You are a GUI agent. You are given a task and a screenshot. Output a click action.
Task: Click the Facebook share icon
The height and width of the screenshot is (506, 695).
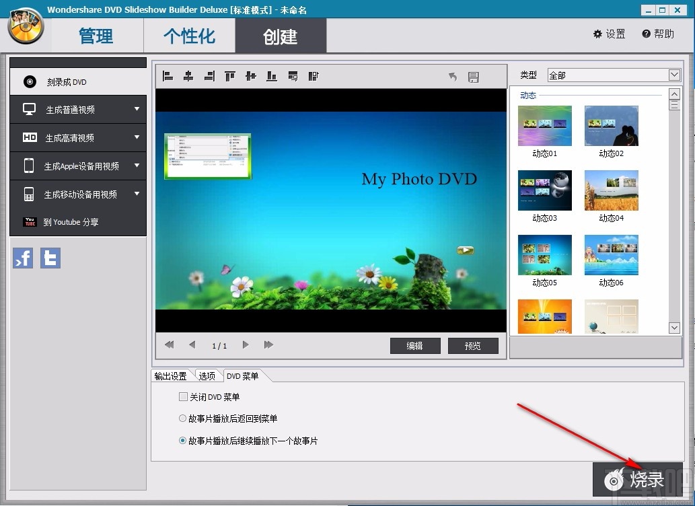[x=23, y=258]
